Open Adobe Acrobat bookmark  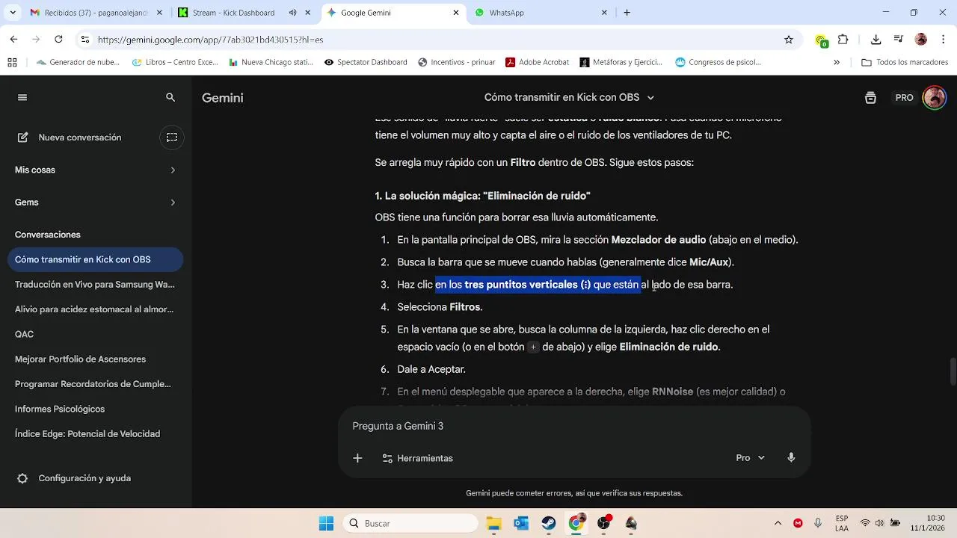pos(537,63)
